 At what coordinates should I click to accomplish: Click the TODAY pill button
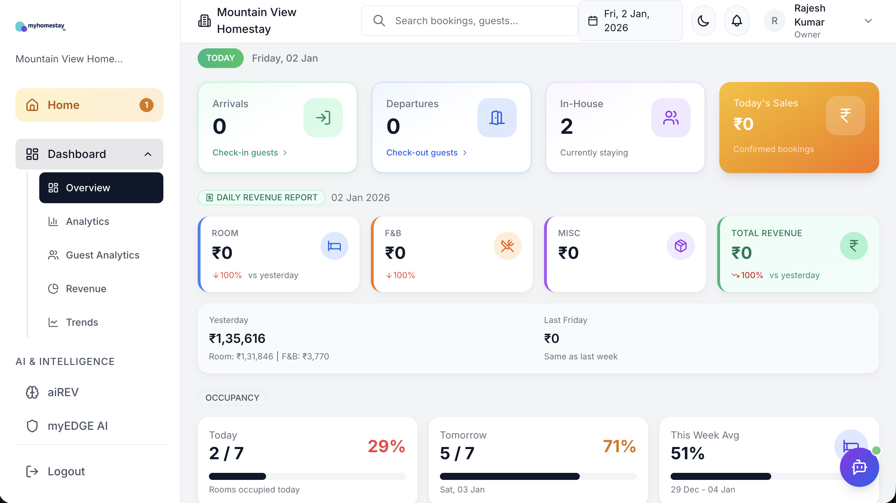(220, 58)
